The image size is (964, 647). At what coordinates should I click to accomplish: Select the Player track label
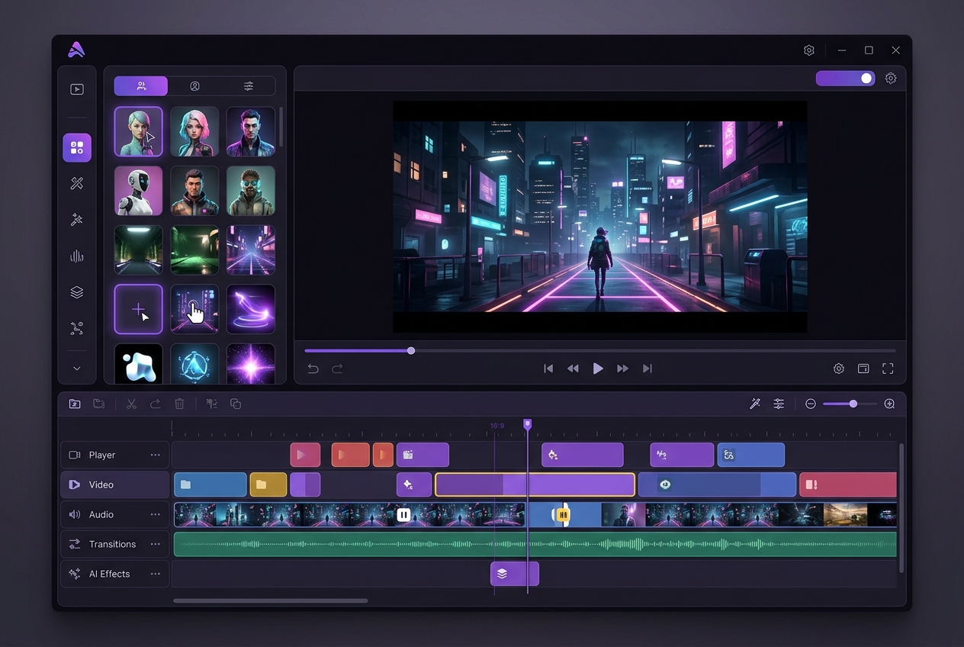102,455
